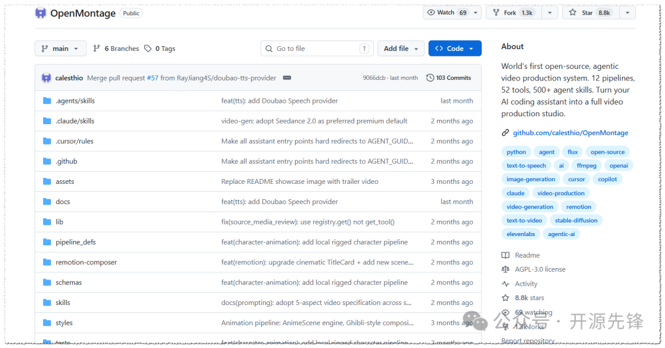The image size is (665, 348).
Task: Select the python topic tag
Action: (516, 152)
